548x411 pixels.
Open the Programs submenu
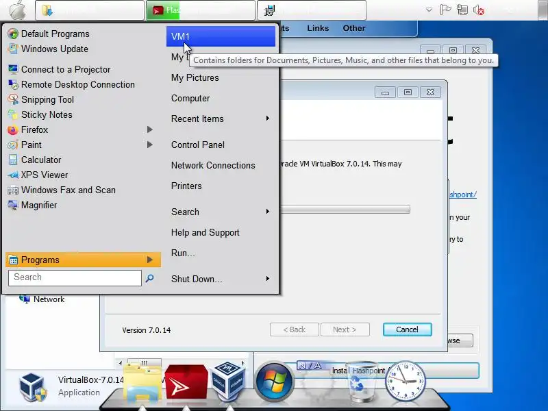tap(83, 260)
